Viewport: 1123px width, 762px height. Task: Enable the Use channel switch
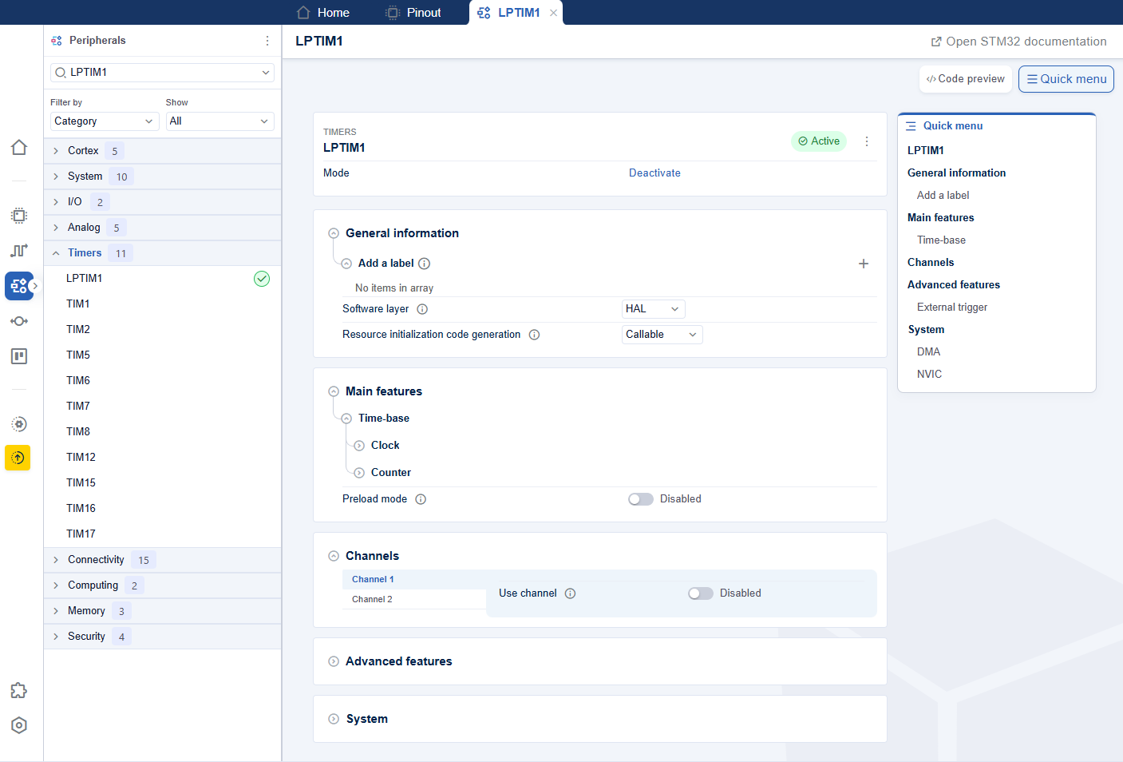tap(701, 593)
